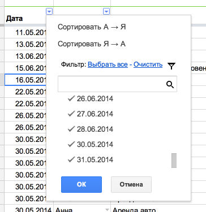Uncheck the 26.06.2014 filter value
The image size is (206, 212).
pos(90,98)
